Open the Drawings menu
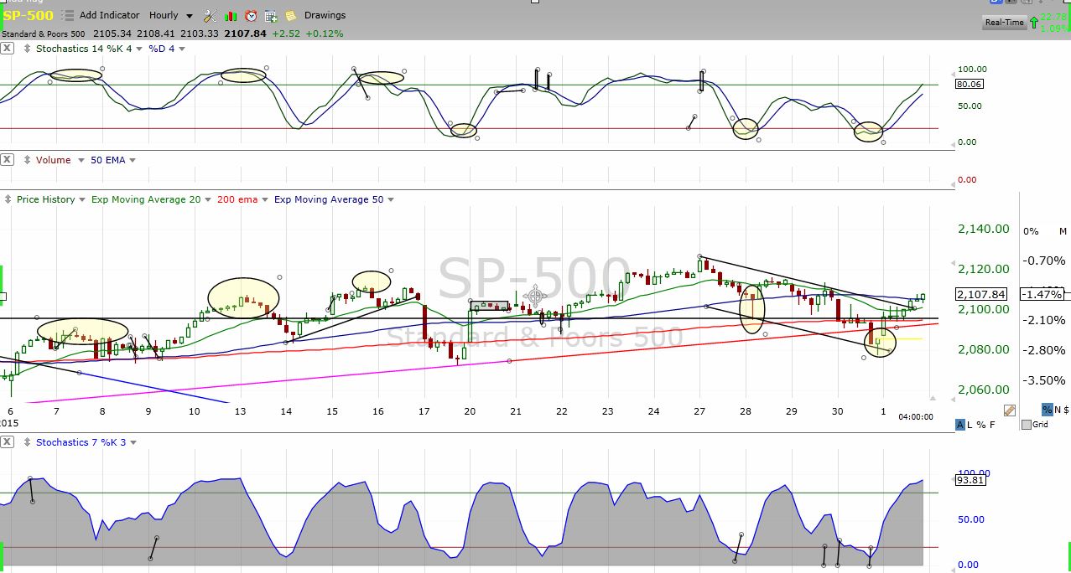Screen dimensions: 1071x573 click(325, 16)
